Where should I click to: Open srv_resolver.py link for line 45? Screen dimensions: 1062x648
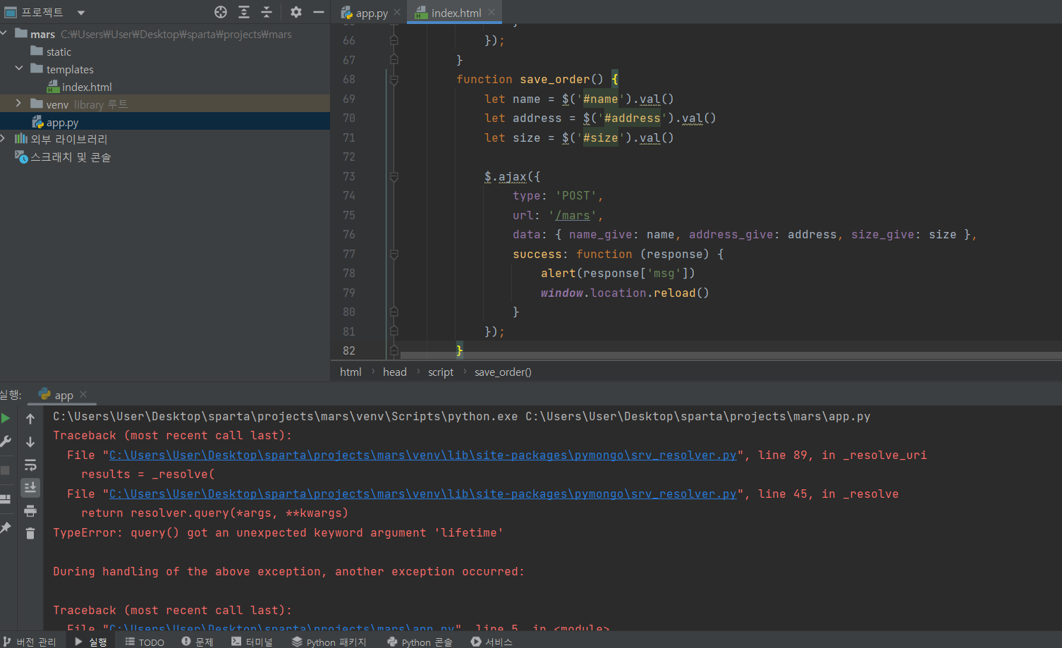423,494
